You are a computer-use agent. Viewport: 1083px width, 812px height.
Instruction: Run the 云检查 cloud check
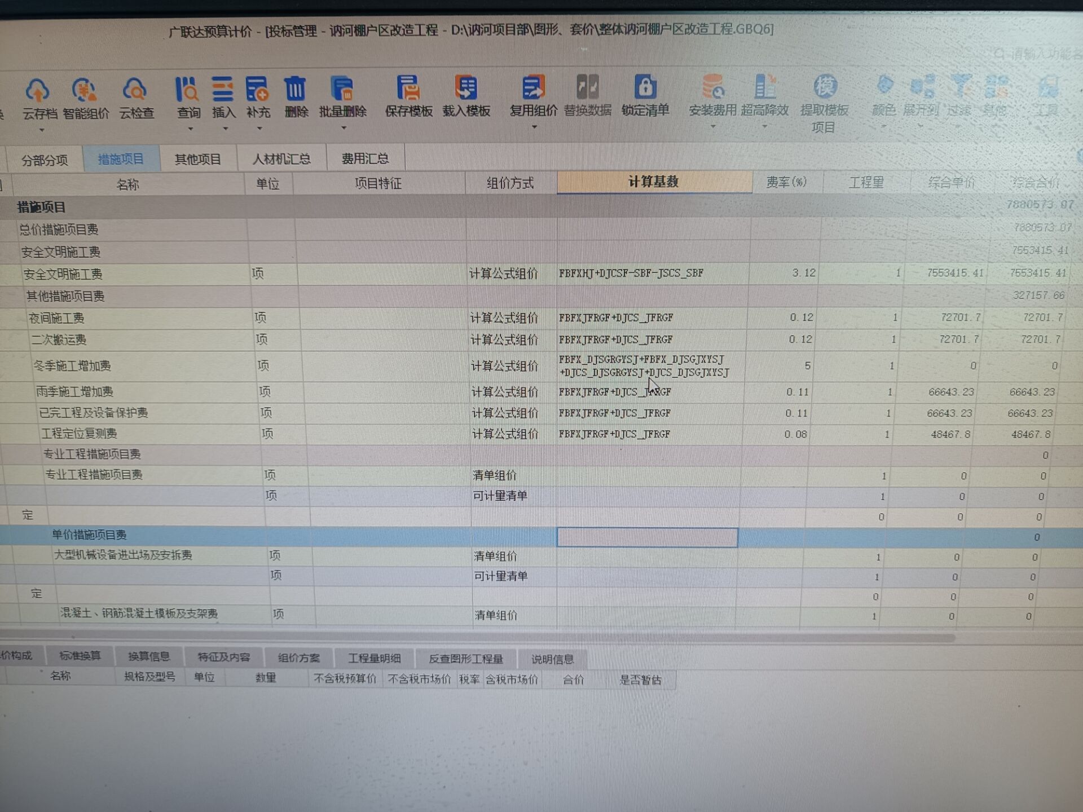pos(135,90)
